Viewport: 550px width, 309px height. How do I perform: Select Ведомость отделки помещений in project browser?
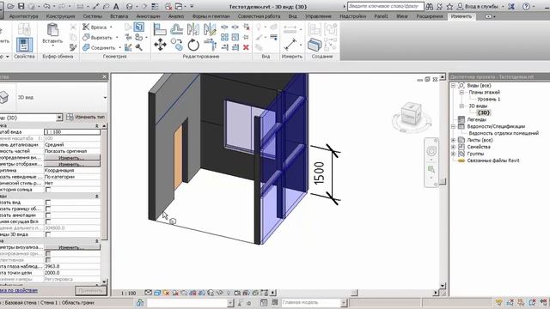(504, 133)
